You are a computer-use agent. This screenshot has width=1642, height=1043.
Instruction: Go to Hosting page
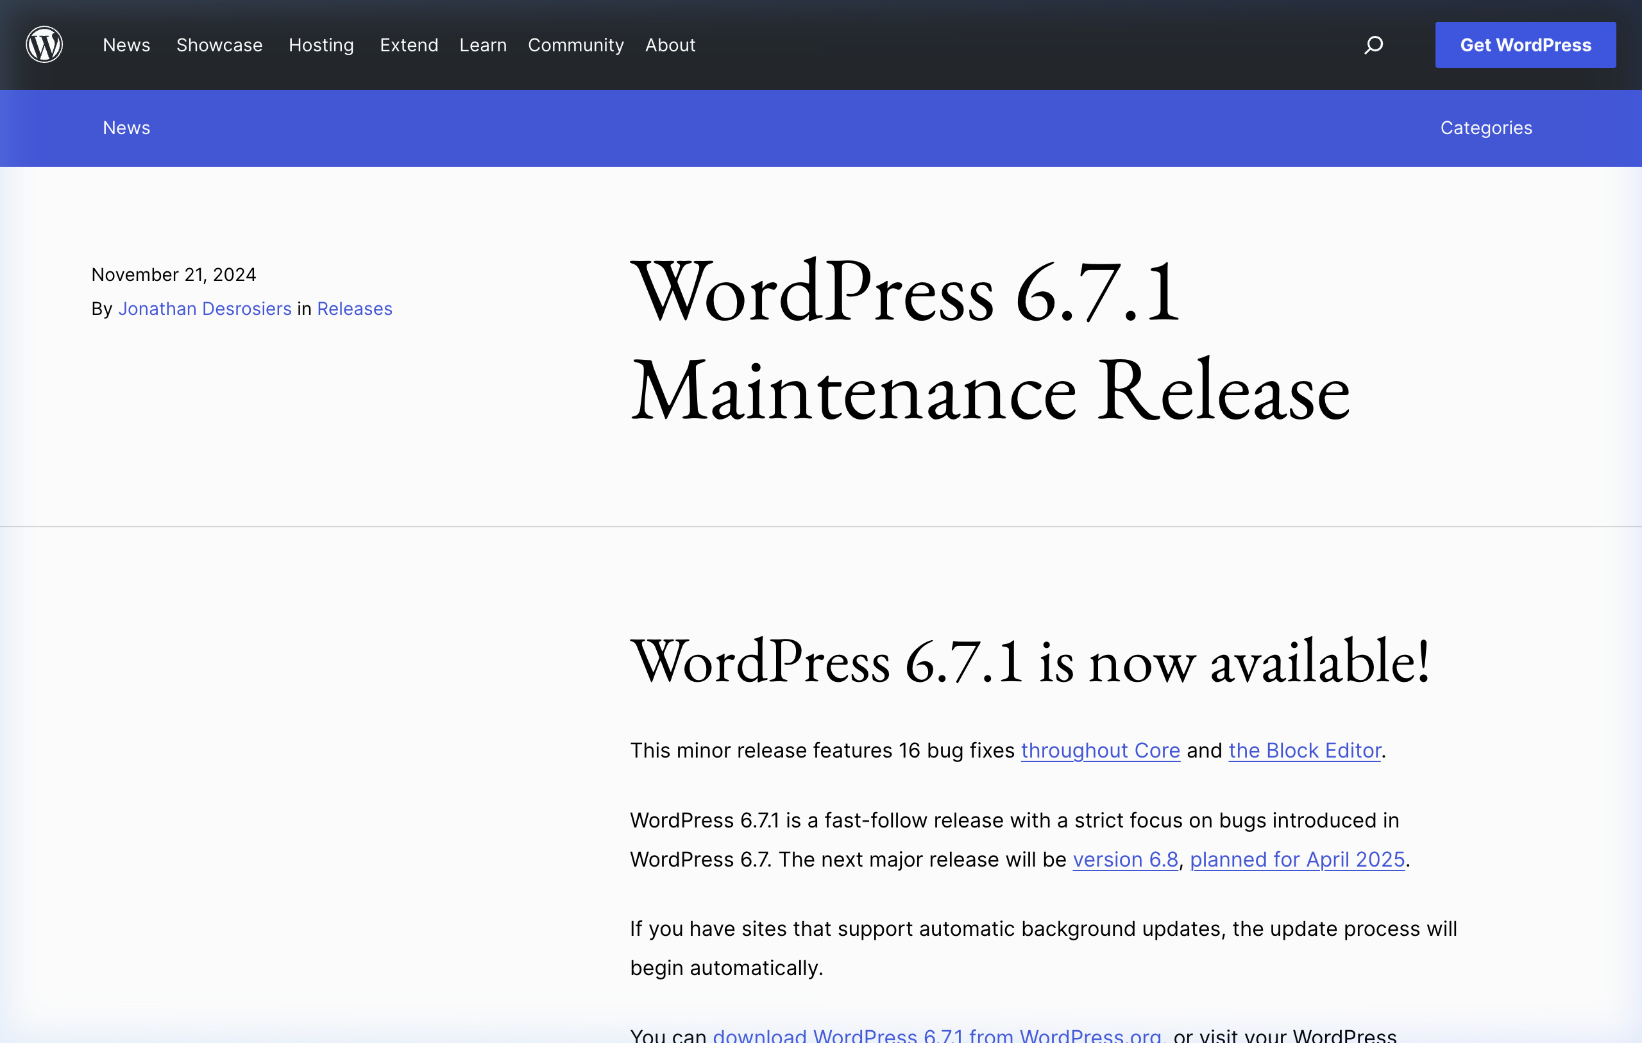[321, 45]
